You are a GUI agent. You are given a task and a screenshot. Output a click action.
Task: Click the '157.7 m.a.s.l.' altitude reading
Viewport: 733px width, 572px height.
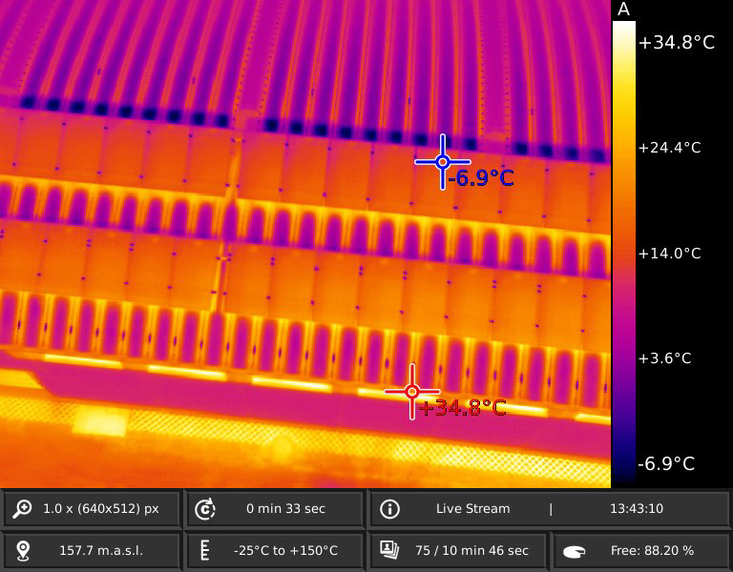101,551
